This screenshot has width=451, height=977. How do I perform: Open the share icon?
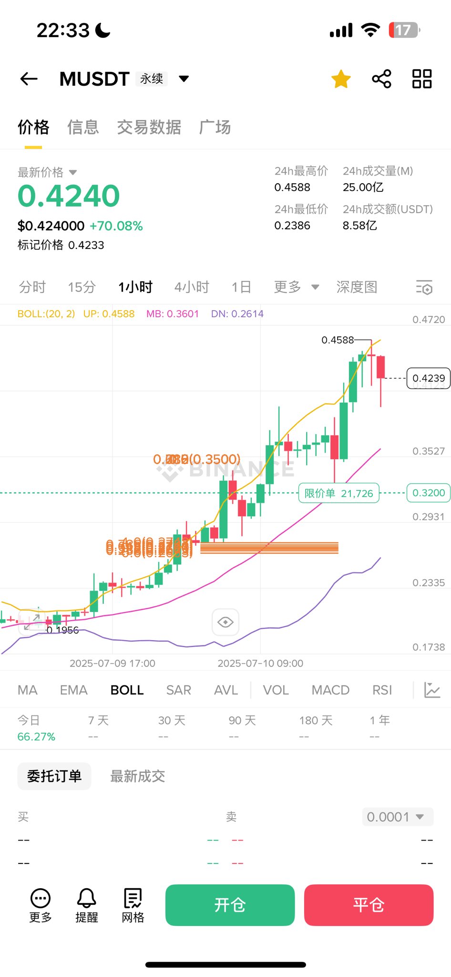click(381, 79)
